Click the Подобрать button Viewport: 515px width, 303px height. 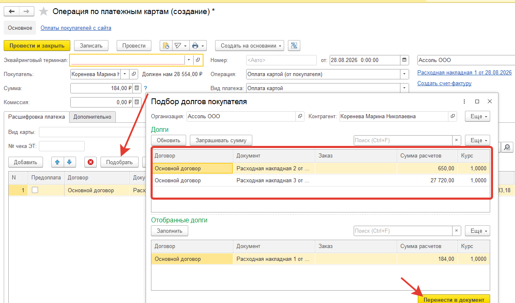[120, 162]
